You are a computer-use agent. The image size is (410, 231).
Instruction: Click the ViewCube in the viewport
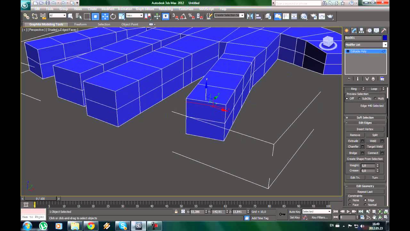[328, 42]
